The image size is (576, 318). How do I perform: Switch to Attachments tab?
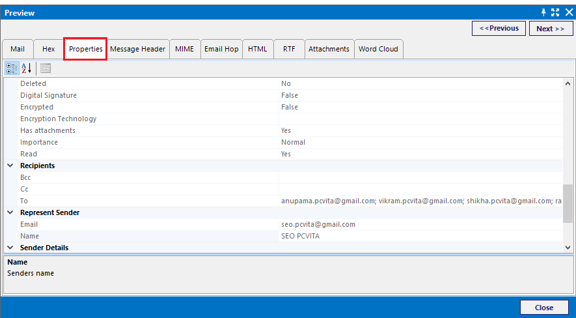(329, 49)
